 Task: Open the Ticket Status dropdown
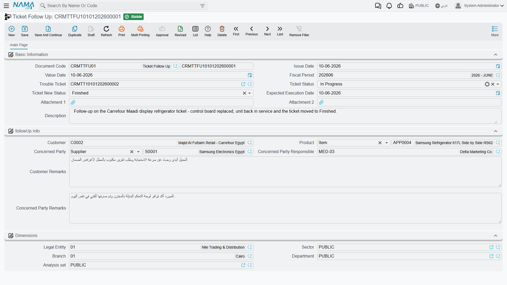coord(498,84)
